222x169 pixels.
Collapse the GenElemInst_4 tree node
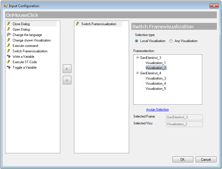(x=137, y=73)
